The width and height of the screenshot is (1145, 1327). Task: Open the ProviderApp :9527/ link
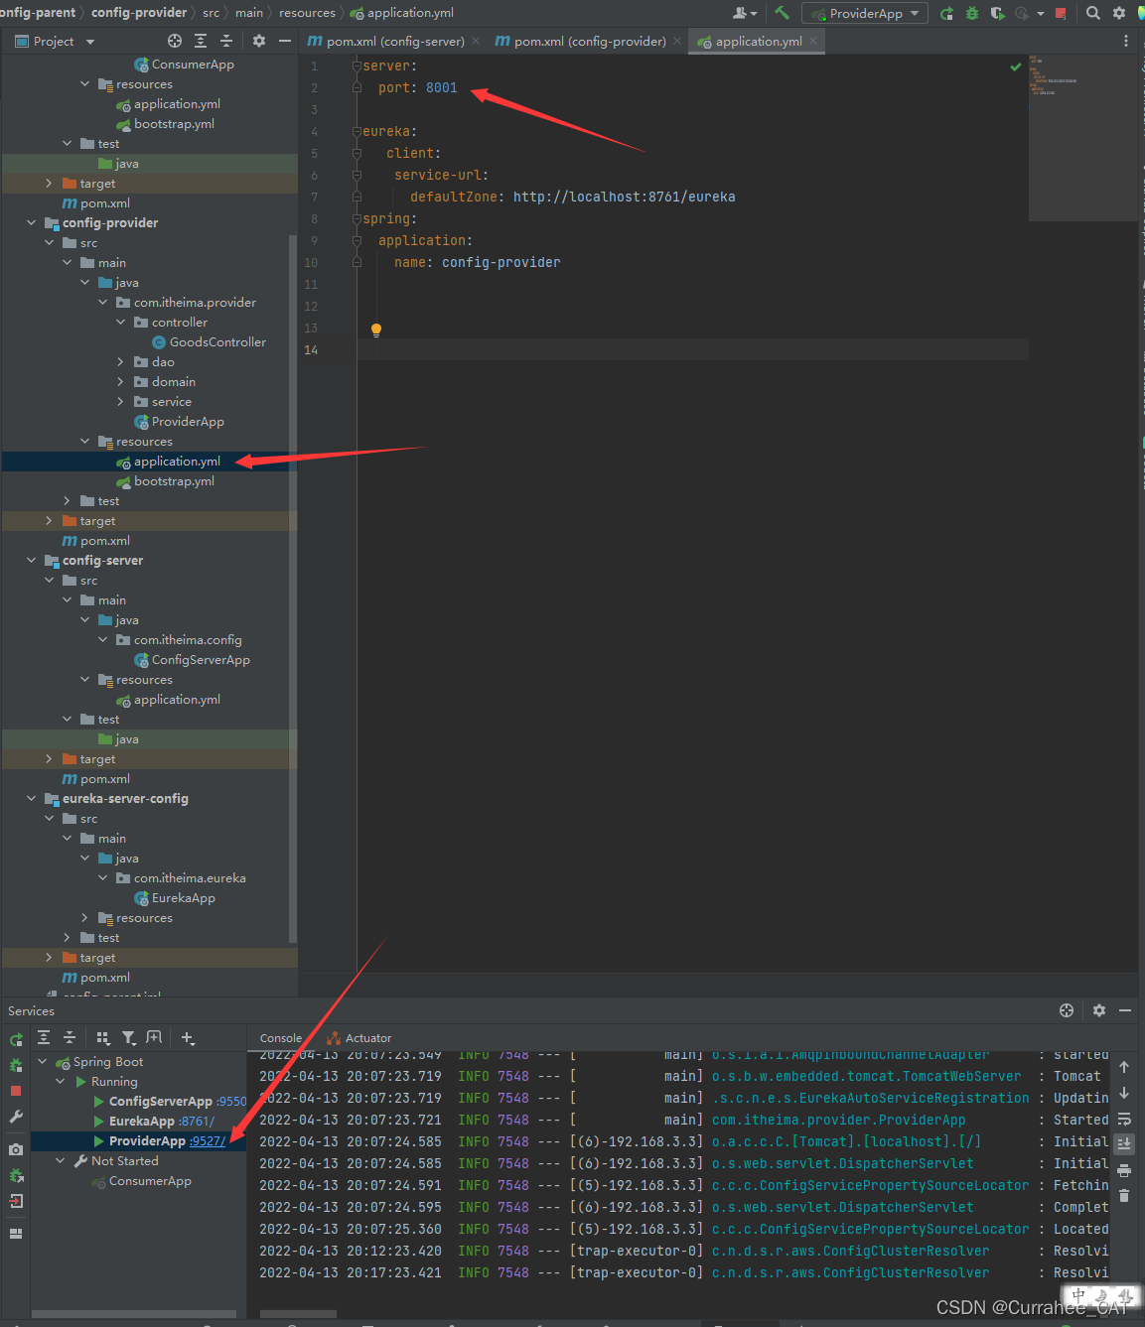[x=208, y=1141]
